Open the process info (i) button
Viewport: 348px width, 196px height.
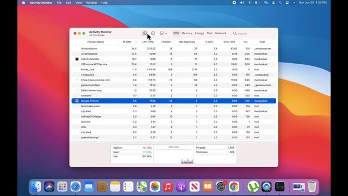[x=153, y=33]
